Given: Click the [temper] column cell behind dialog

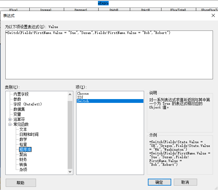Looking at the screenshot, I should coord(81,9).
